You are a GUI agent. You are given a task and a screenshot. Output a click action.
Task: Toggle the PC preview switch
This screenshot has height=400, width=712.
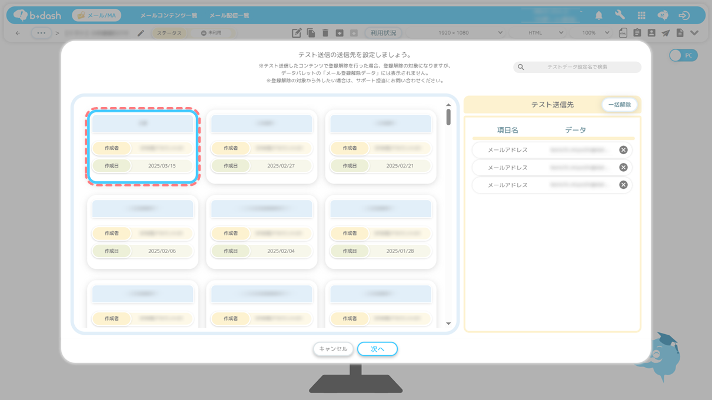click(x=683, y=55)
